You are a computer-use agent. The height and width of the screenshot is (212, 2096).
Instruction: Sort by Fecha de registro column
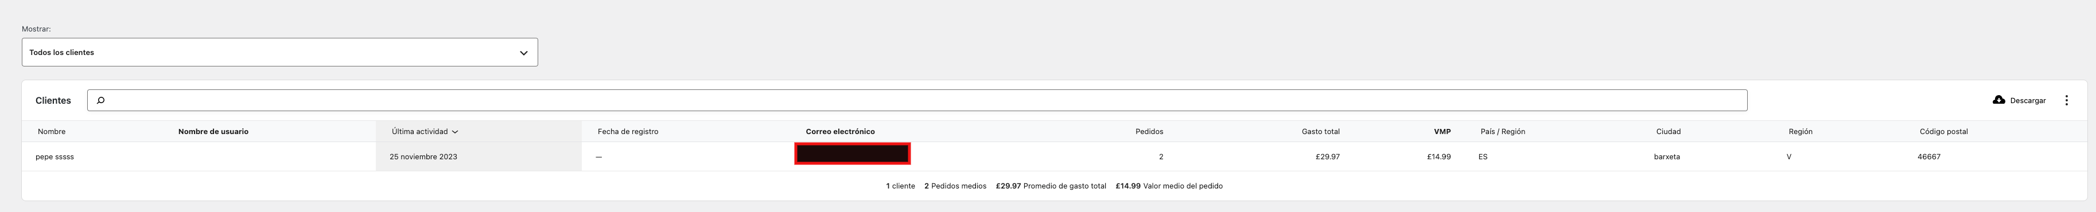[628, 132]
